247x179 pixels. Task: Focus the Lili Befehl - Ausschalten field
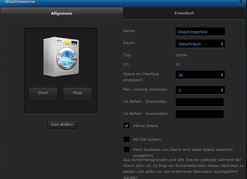(199, 114)
